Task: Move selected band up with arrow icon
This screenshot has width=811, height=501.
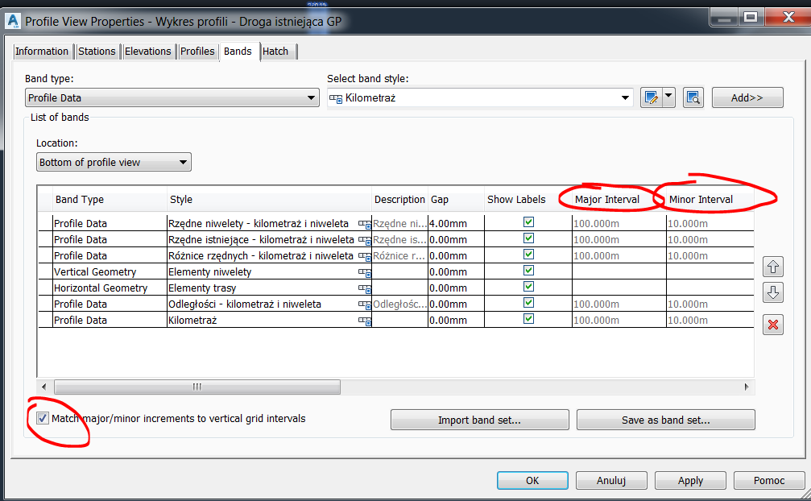Action: pos(773,267)
